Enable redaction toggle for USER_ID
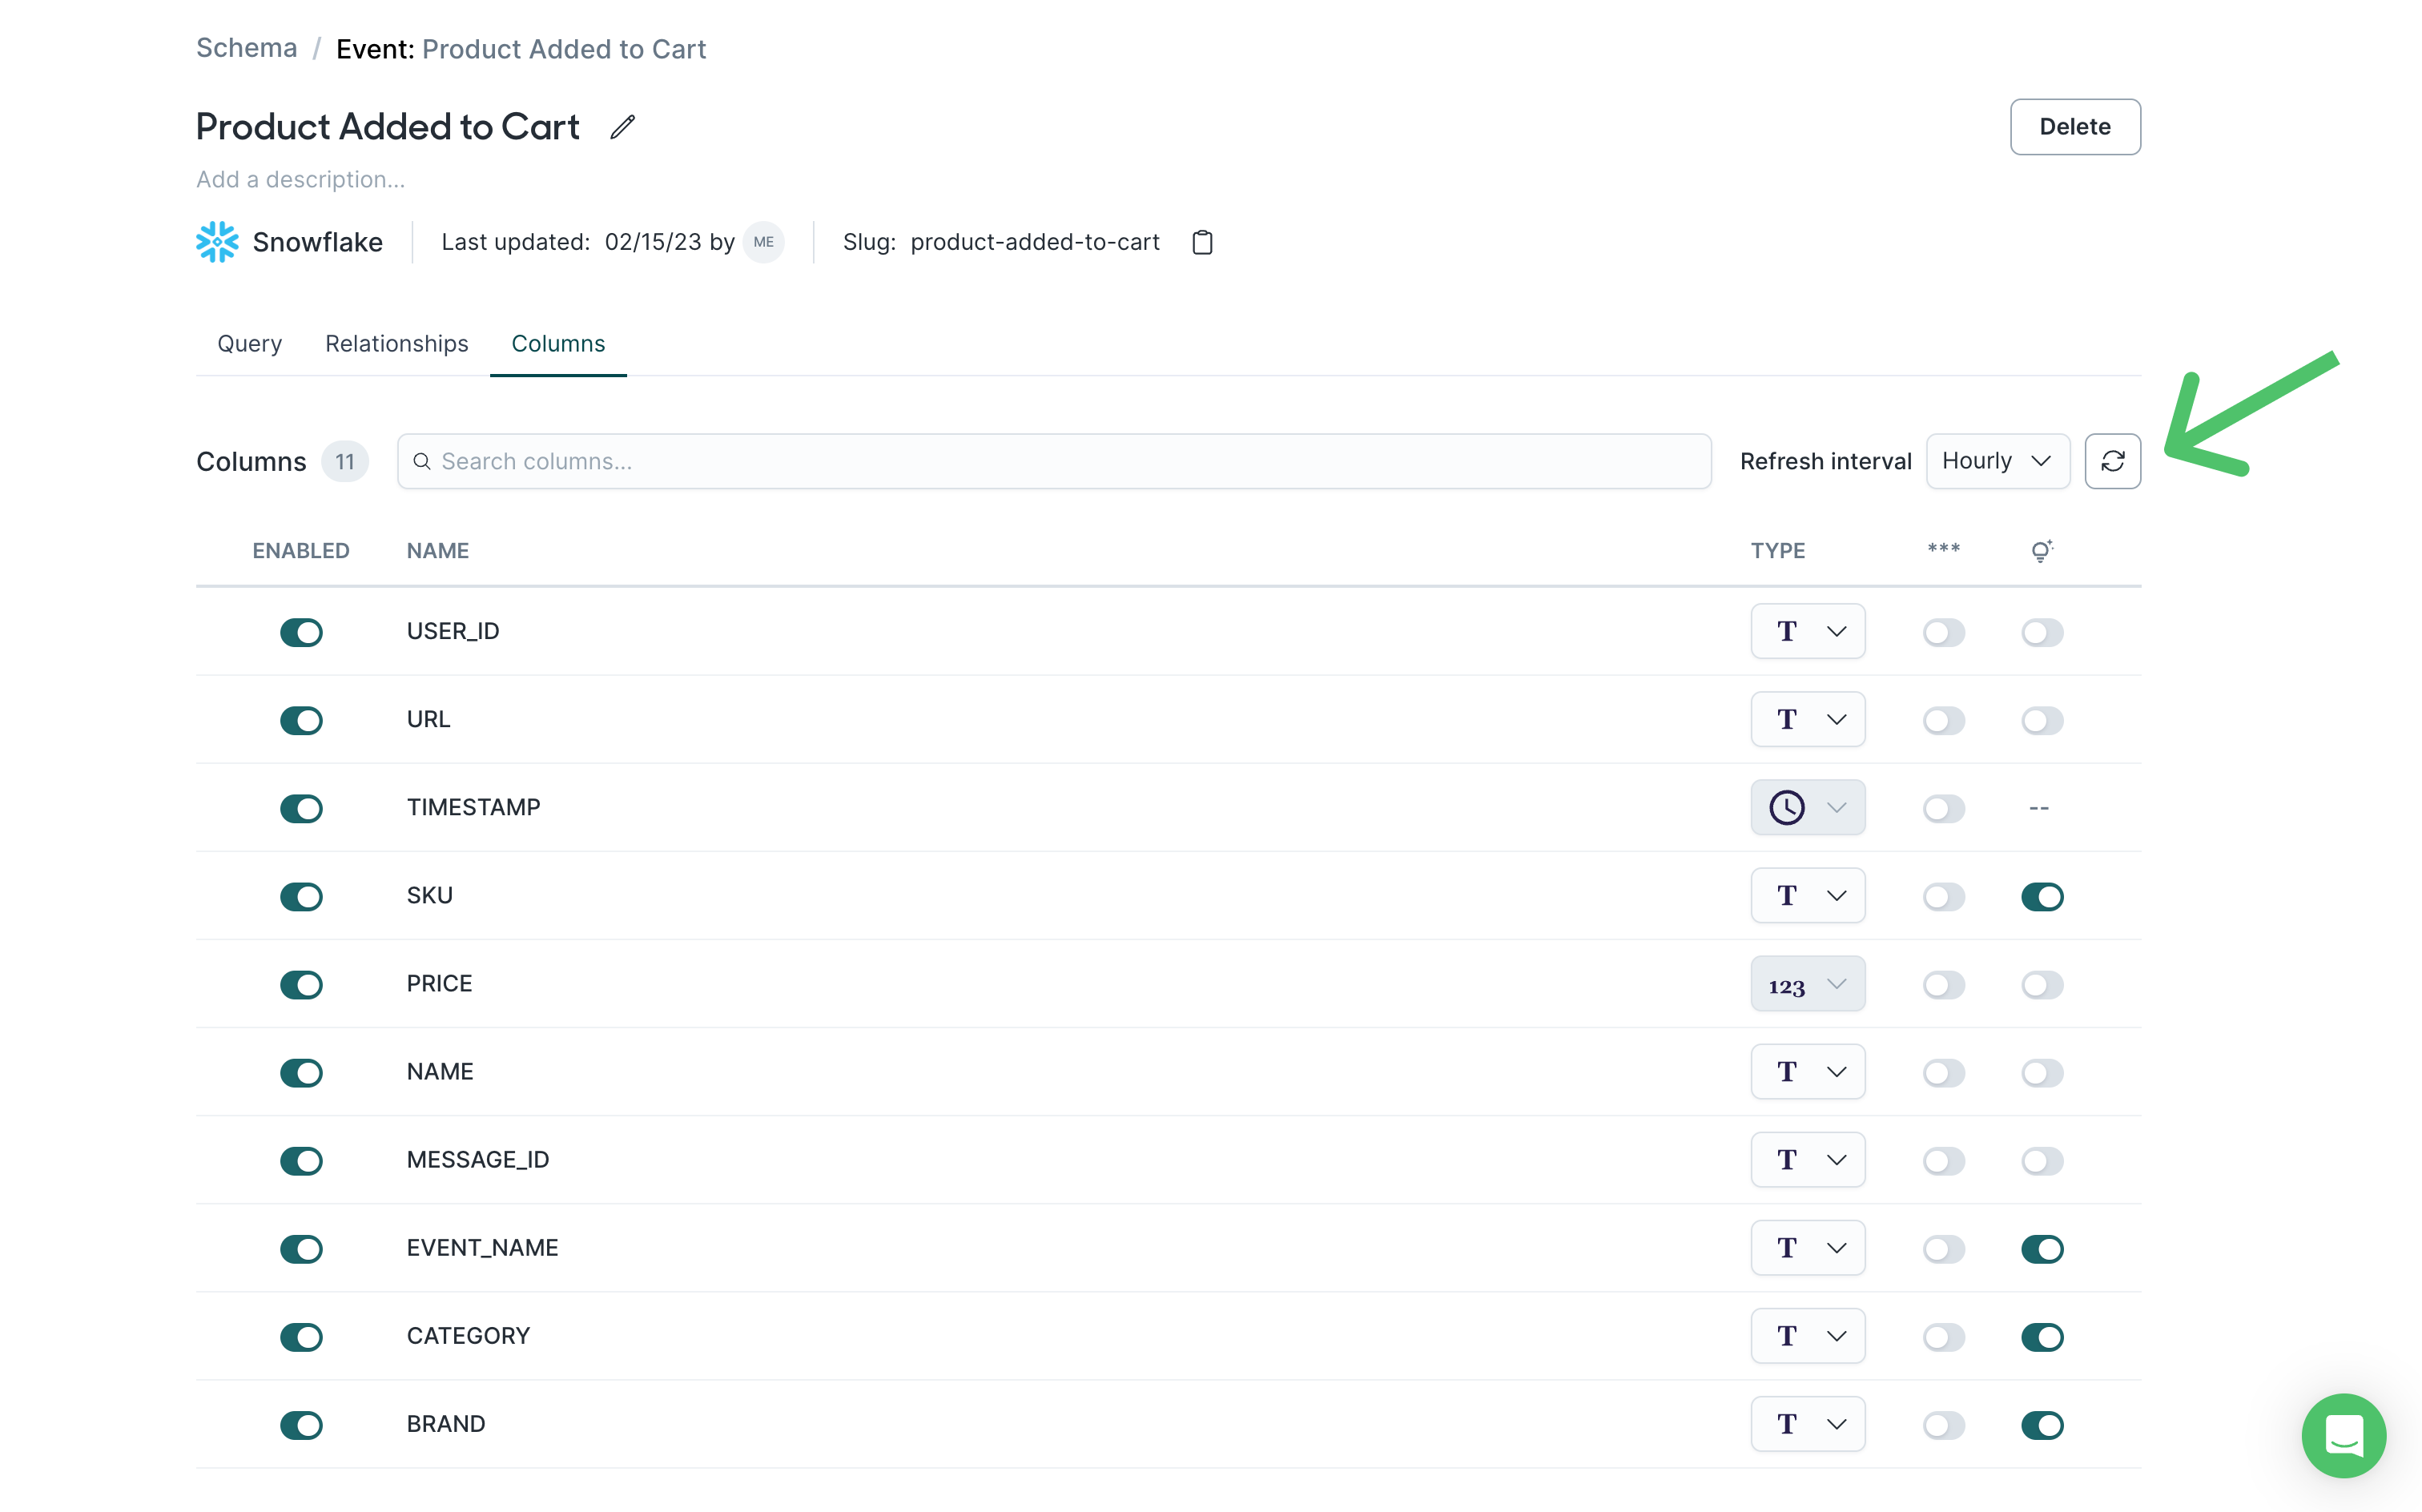 [x=1944, y=632]
